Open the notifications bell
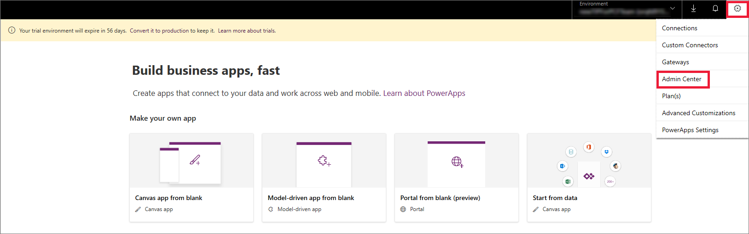This screenshot has height=234, width=749. (x=715, y=9)
